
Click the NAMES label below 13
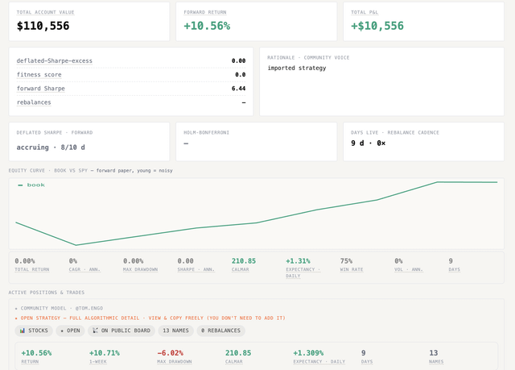click(436, 361)
